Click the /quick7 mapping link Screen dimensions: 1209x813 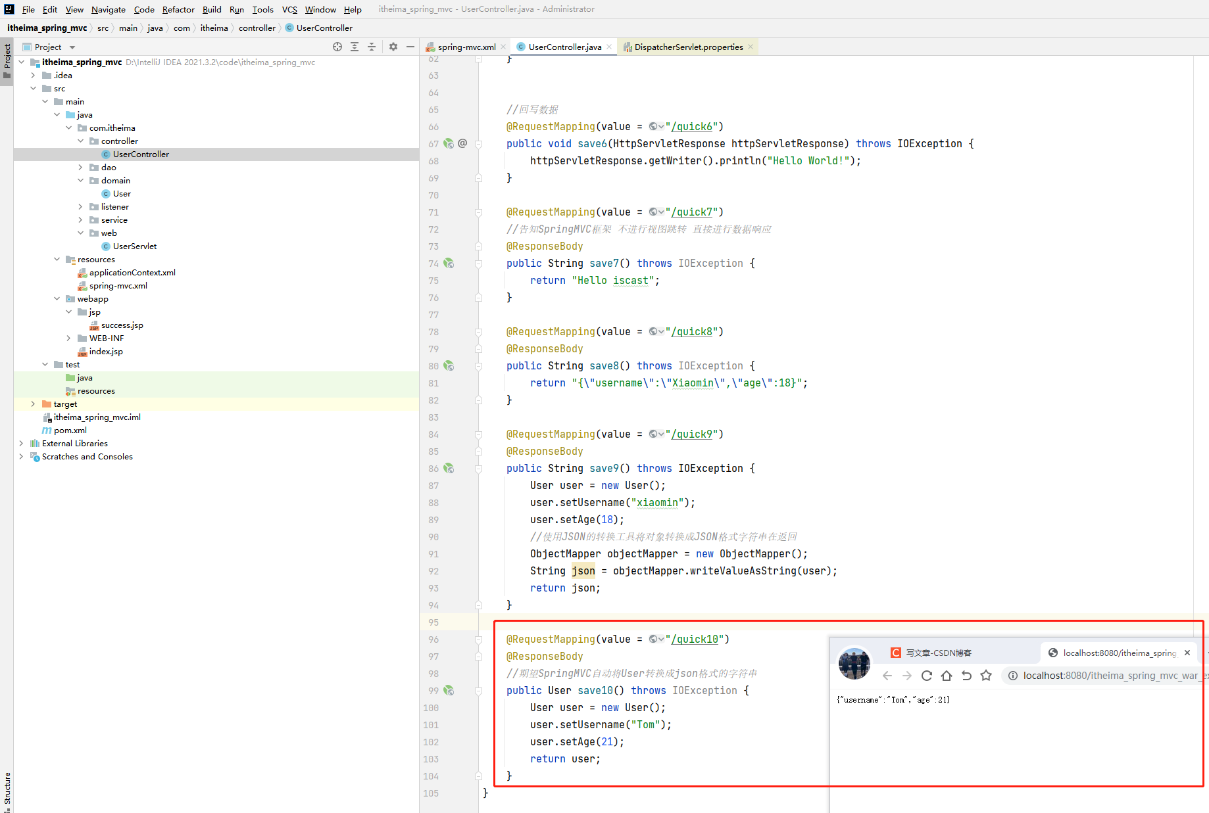click(x=691, y=212)
